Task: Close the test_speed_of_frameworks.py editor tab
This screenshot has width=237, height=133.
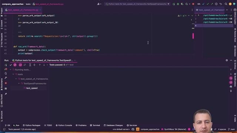Action: pos(40,10)
